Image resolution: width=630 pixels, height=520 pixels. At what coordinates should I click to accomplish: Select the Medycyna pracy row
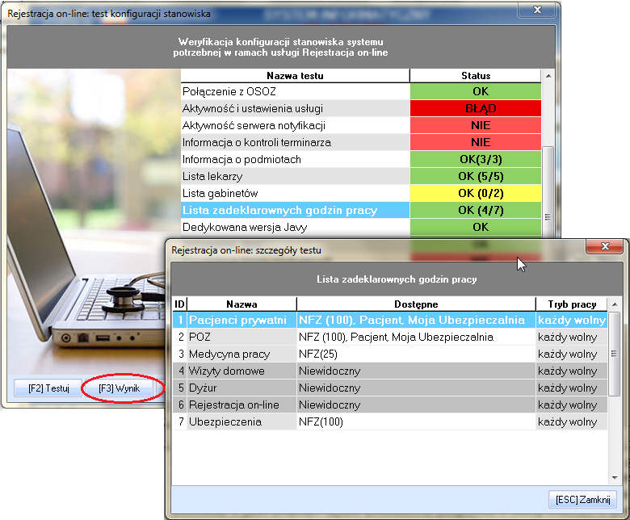point(390,354)
